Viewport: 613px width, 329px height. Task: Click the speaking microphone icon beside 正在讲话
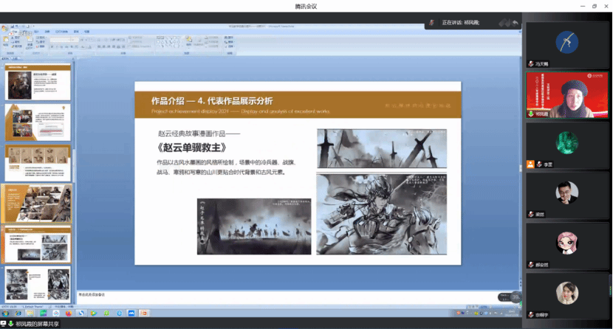pos(431,23)
